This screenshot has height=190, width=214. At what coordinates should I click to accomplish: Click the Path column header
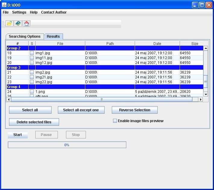pos(110,43)
